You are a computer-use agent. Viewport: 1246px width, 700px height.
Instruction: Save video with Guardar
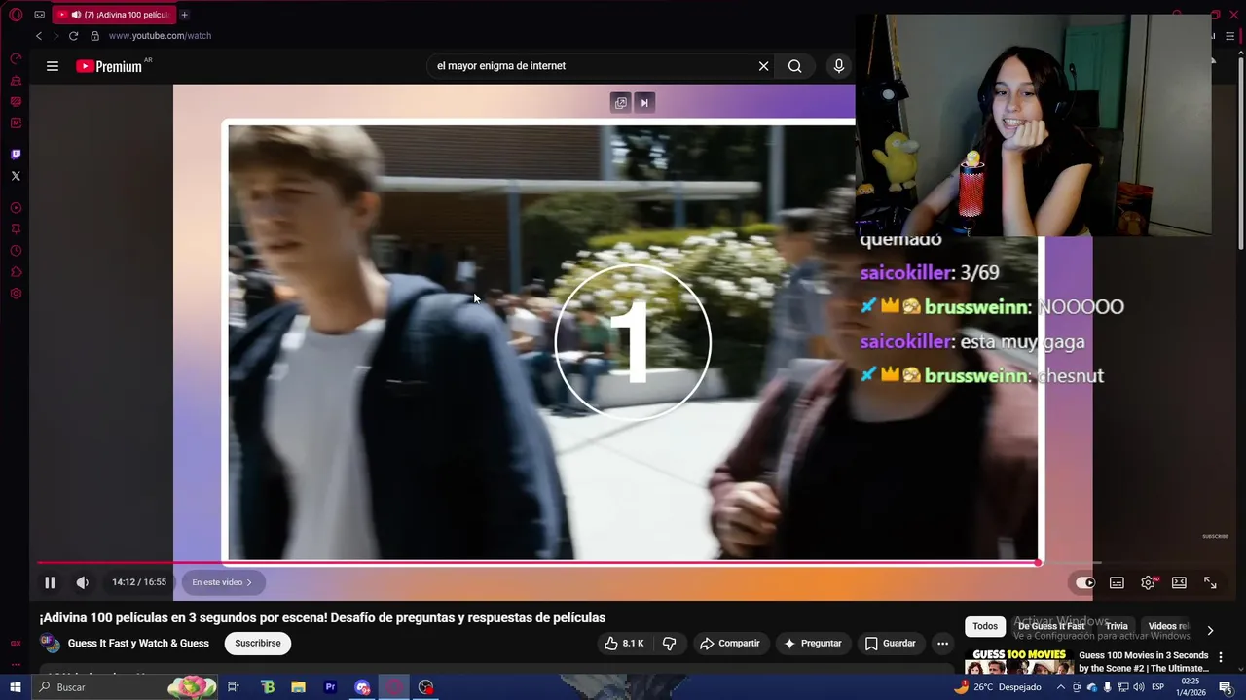click(891, 643)
